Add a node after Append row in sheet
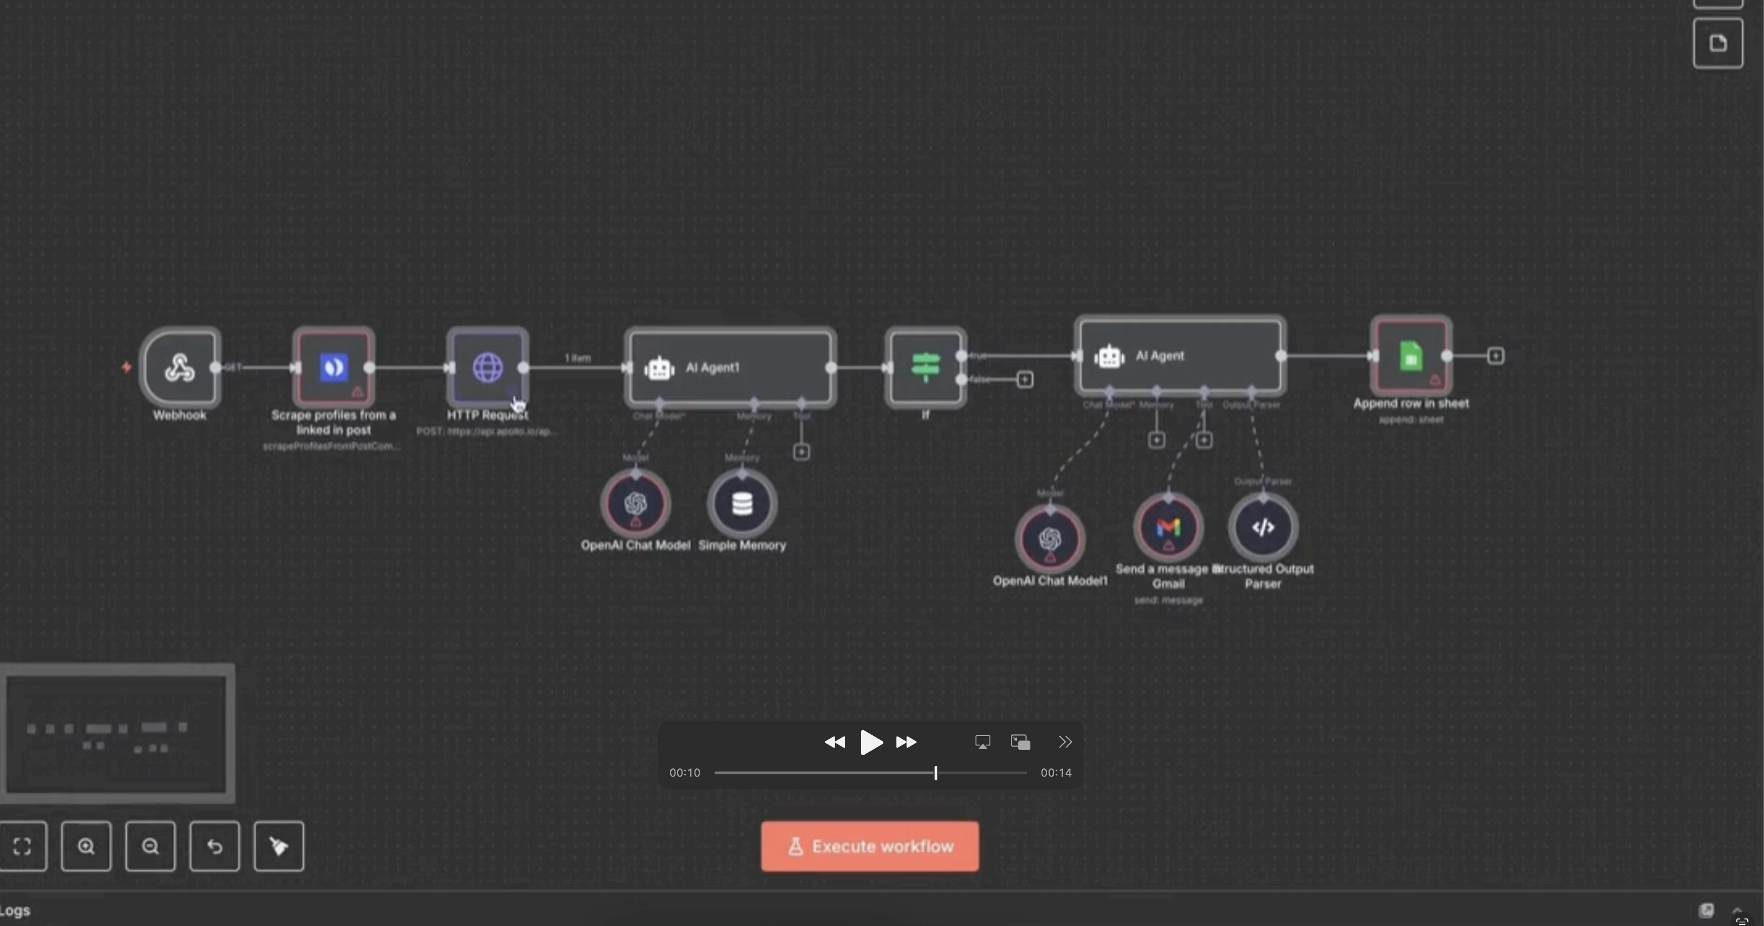Viewport: 1764px width, 926px height. coord(1496,356)
